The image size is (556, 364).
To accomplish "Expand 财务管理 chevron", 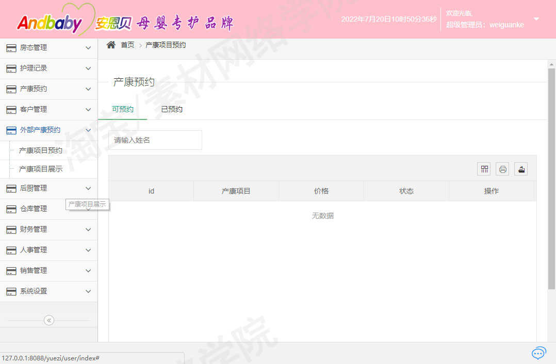I will point(88,230).
